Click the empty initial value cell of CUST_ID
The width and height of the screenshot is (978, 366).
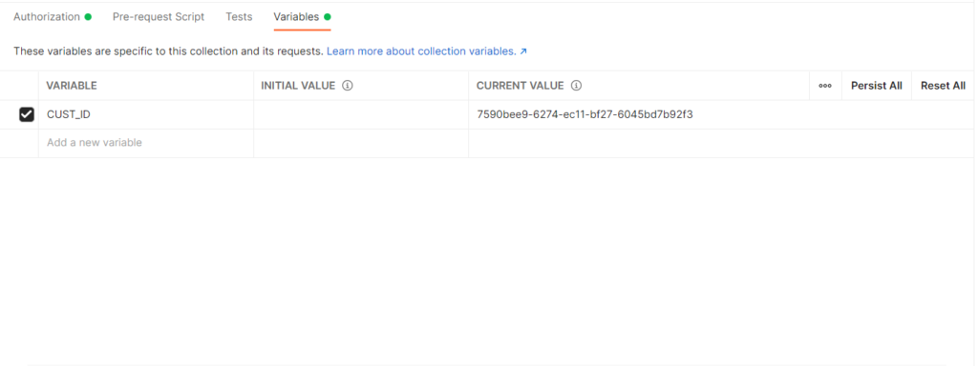pyautogui.click(x=361, y=114)
